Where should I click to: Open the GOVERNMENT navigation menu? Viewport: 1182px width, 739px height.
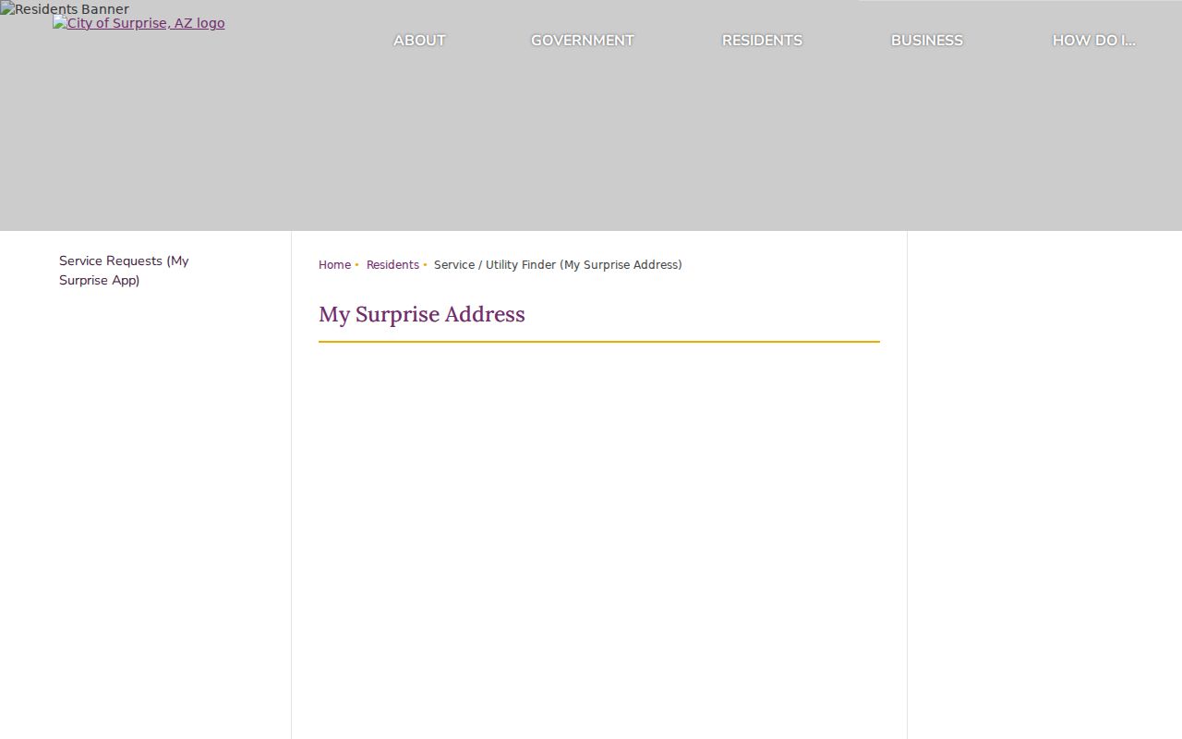click(582, 41)
